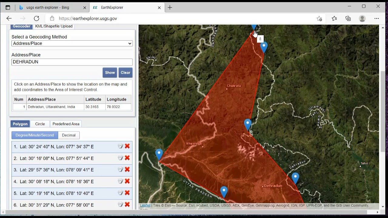Choose the Degree/Minute/Second format toggle
The height and width of the screenshot is (218, 388).
click(35, 135)
